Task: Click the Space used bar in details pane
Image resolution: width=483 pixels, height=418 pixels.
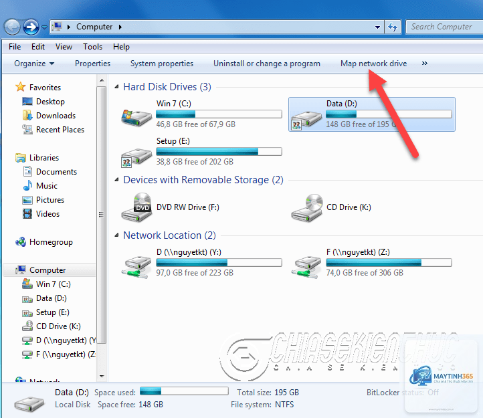Action: pos(184,391)
